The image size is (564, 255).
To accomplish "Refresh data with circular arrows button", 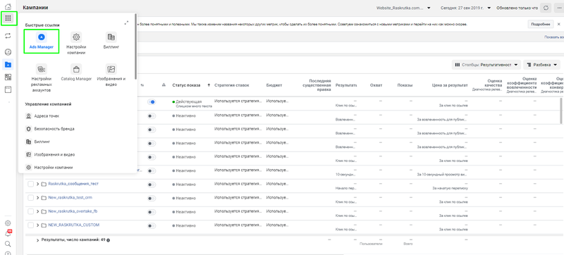I will tap(546, 8).
